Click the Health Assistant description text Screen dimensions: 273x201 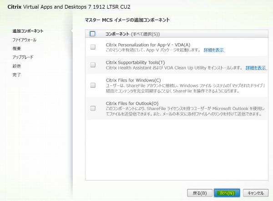pos(174,68)
